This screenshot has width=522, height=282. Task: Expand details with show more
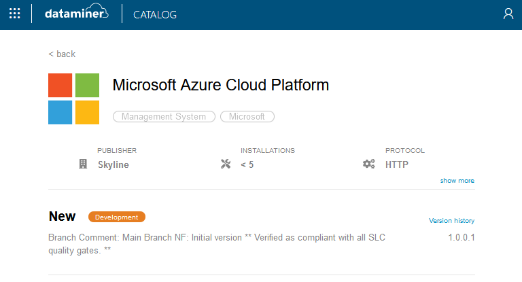[x=457, y=181]
